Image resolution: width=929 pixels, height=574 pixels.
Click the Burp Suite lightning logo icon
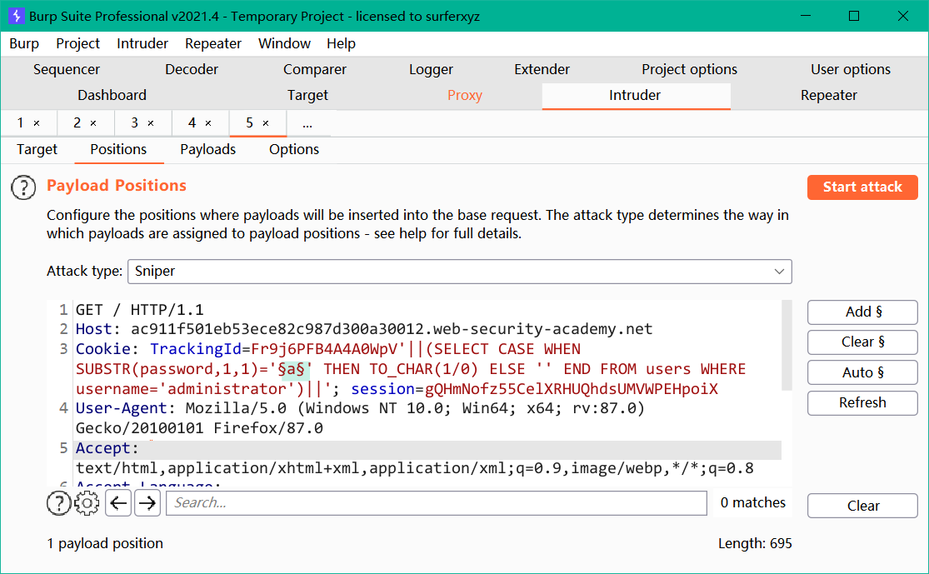(x=17, y=16)
